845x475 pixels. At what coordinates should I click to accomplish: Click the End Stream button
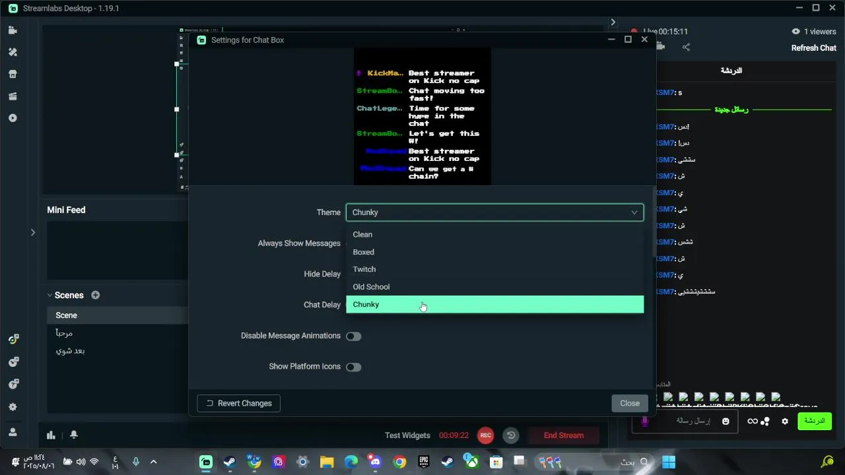pos(563,435)
